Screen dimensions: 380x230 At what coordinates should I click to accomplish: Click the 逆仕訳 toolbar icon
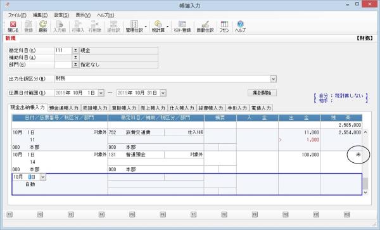coord(113,27)
